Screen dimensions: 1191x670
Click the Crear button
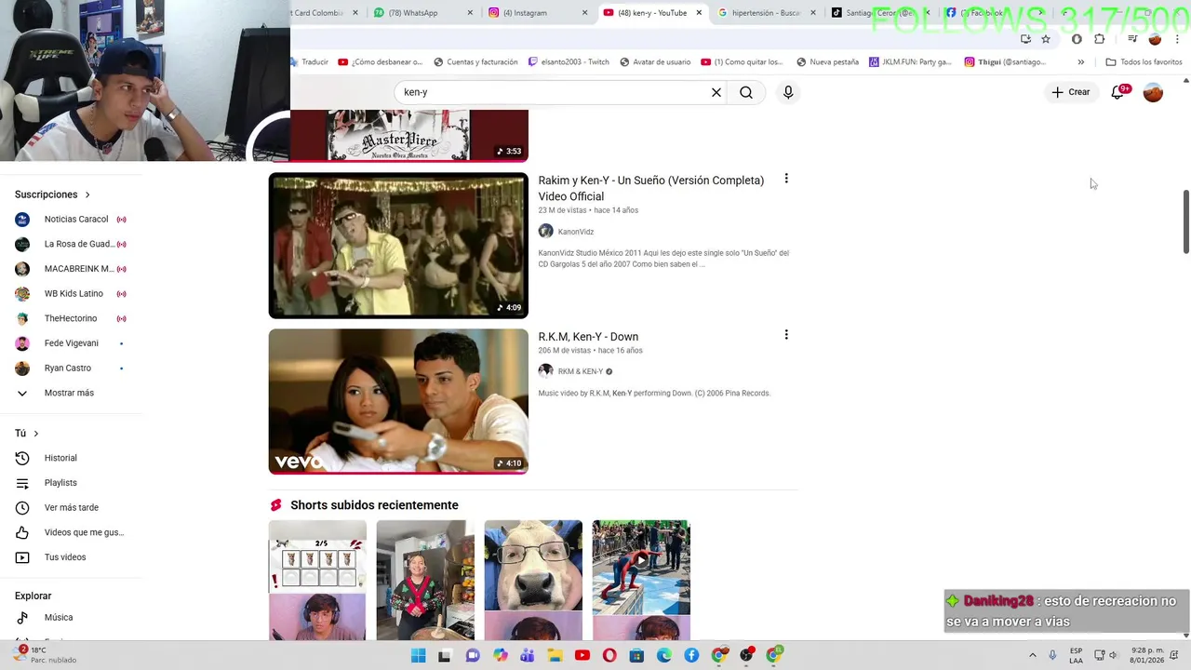pos(1071,92)
